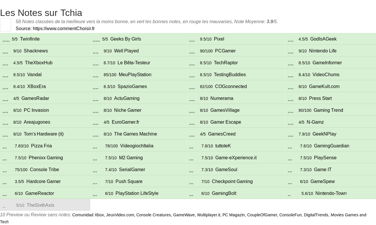Select the XBoxEra entry

pyautogui.click(x=37, y=86)
